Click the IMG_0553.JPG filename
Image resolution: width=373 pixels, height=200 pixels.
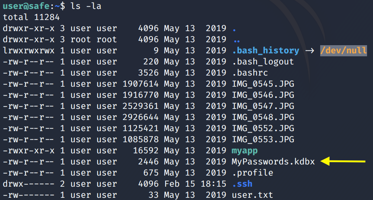pos(263,140)
